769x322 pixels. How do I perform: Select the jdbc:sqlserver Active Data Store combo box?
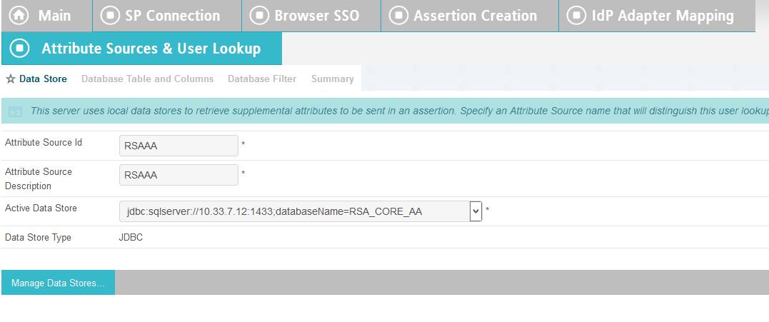pyautogui.click(x=301, y=211)
